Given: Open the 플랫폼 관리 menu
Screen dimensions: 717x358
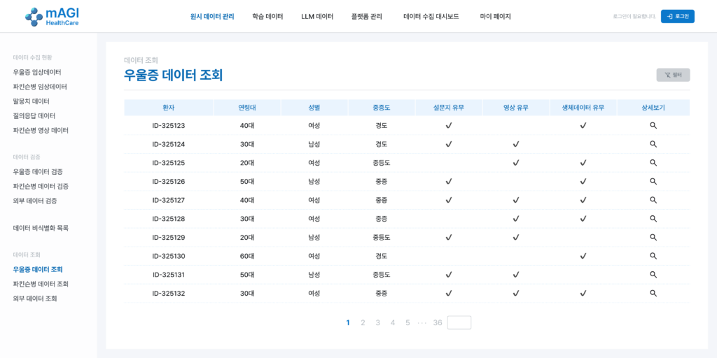Looking at the screenshot, I should click(x=366, y=17).
